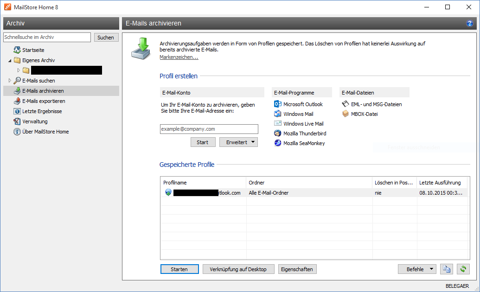Screen dimensions: 480x292
Task: Expand the Eigenes Archiv subfolder
Action: point(19,70)
